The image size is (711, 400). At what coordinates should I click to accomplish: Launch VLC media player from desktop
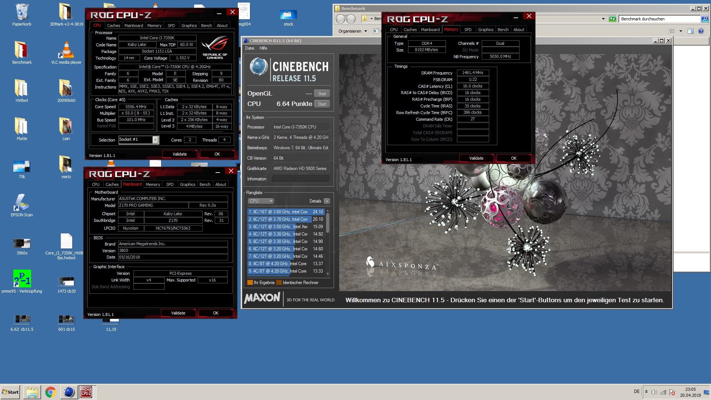click(x=66, y=53)
